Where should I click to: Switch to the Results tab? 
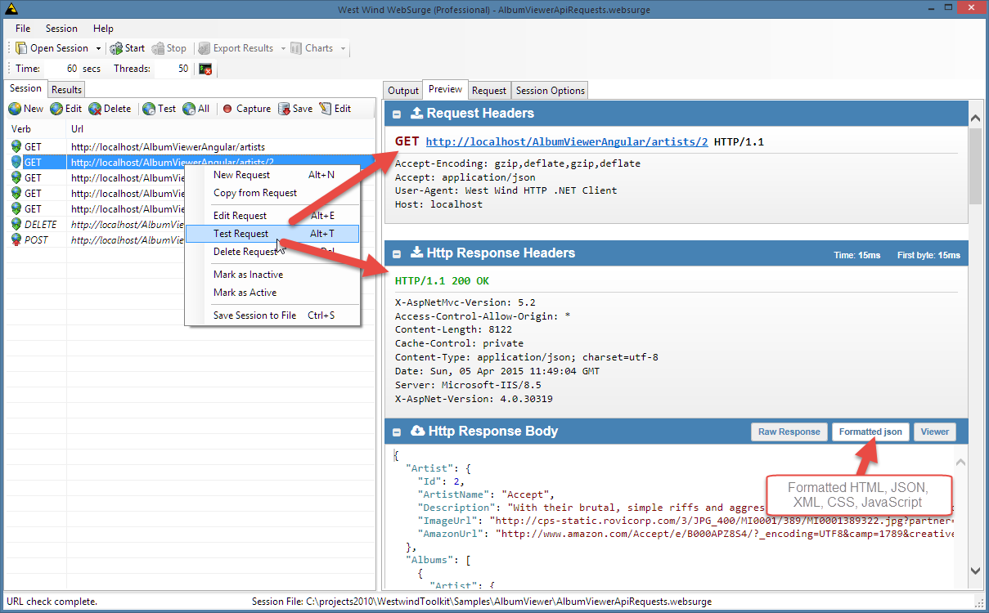[x=66, y=90]
